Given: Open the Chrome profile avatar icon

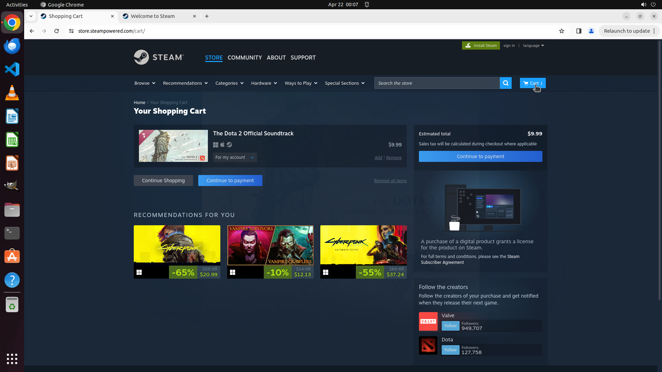Looking at the screenshot, I should 591,31.
